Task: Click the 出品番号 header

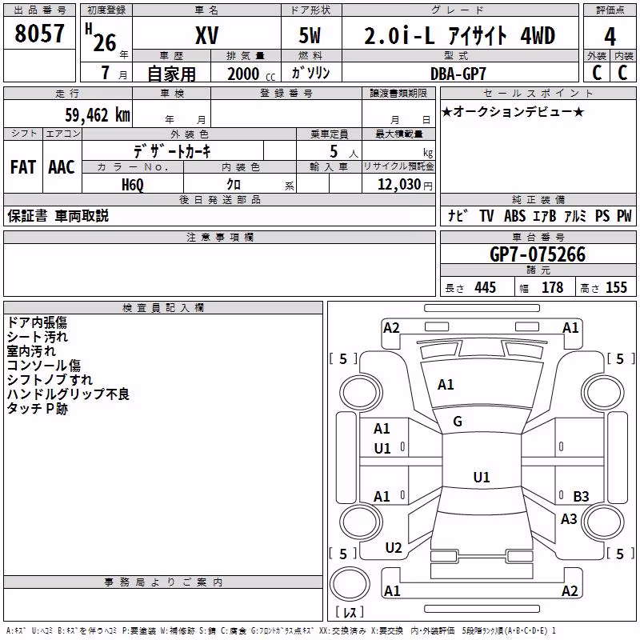Action: click(39, 10)
